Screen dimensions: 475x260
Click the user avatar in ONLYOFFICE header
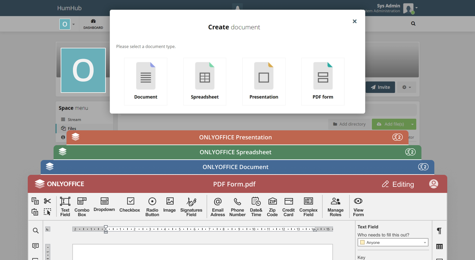(x=434, y=184)
